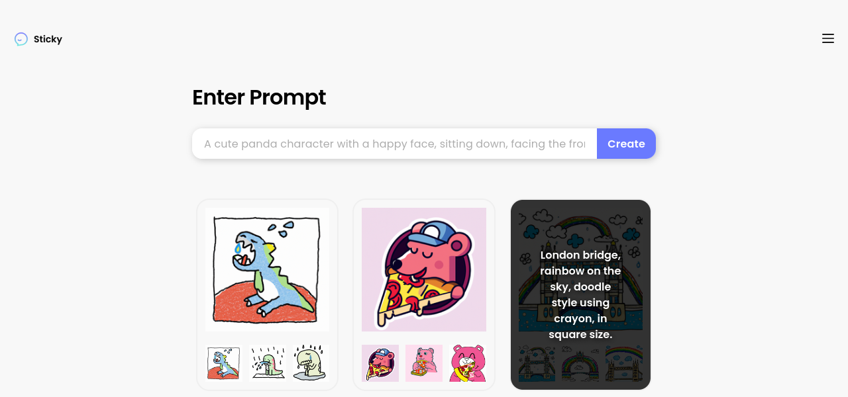Select the third pale dinosaur thumbnail
The width and height of the screenshot is (848, 397).
point(311,363)
